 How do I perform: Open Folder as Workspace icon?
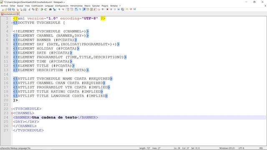pos(99,9)
